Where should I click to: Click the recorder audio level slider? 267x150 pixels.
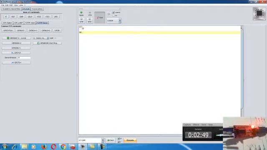pos(219,135)
